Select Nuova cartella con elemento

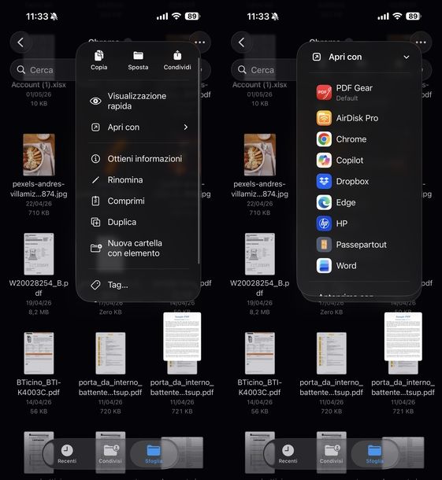pos(138,249)
